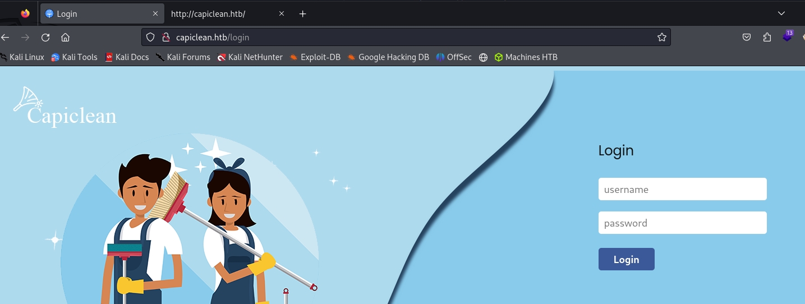This screenshot has width=805, height=304.
Task: Go forward to the next page
Action: [25, 38]
